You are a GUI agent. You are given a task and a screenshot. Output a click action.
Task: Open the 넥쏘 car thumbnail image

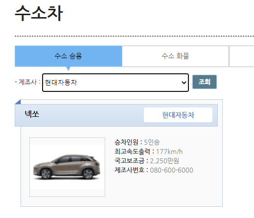67,167
